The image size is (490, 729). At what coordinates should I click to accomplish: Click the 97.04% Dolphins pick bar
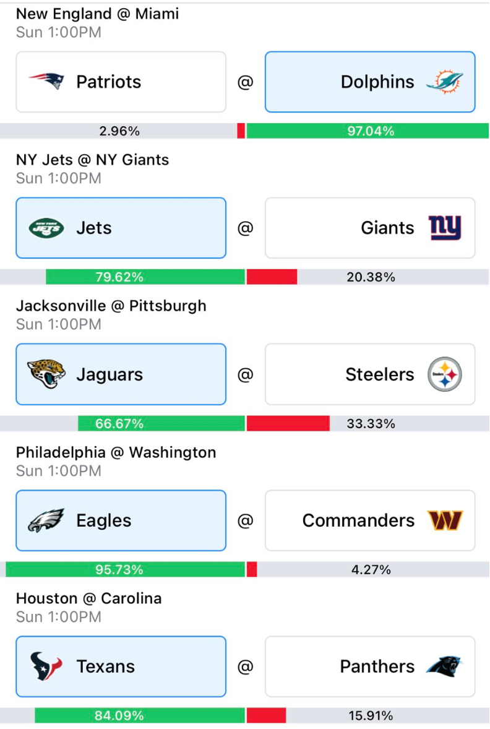[367, 131]
